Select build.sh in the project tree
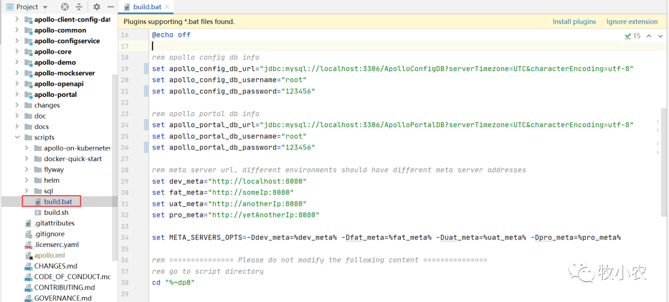 56,212
